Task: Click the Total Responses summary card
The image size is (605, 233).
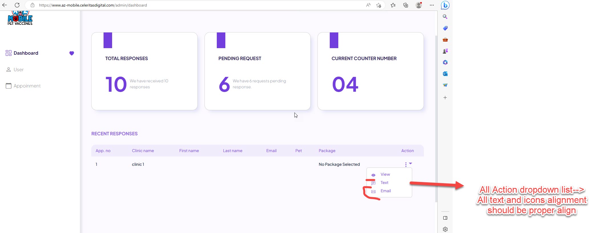Action: pos(144,71)
